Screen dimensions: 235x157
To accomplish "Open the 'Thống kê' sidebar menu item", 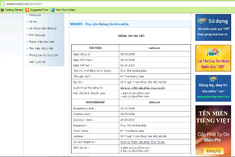I will pyautogui.click(x=35, y=15).
